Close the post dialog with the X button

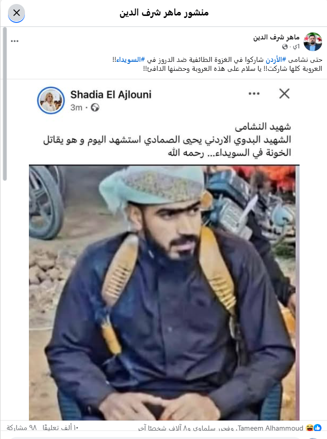coord(16,13)
